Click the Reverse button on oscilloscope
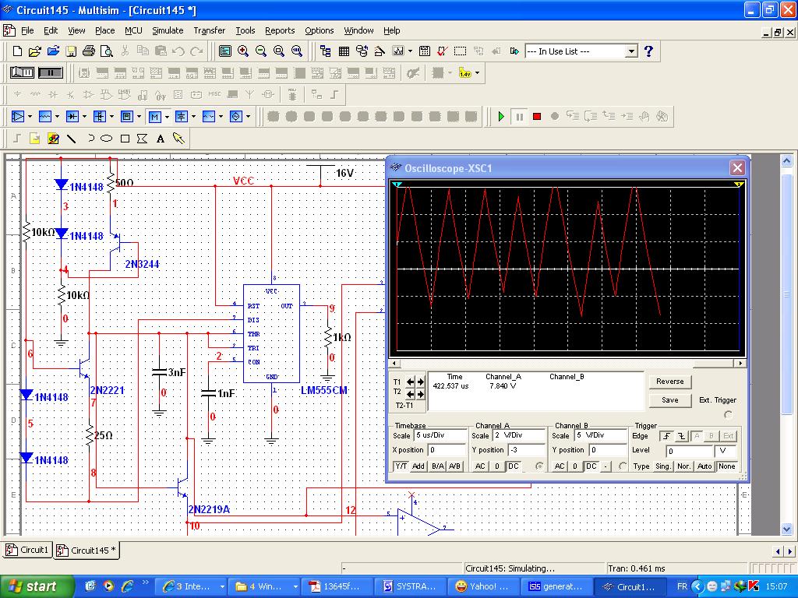This screenshot has width=798, height=598. (669, 382)
